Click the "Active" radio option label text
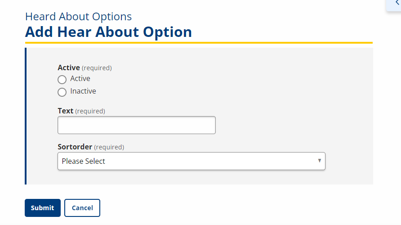This screenshot has width=401, height=225. pos(80,79)
